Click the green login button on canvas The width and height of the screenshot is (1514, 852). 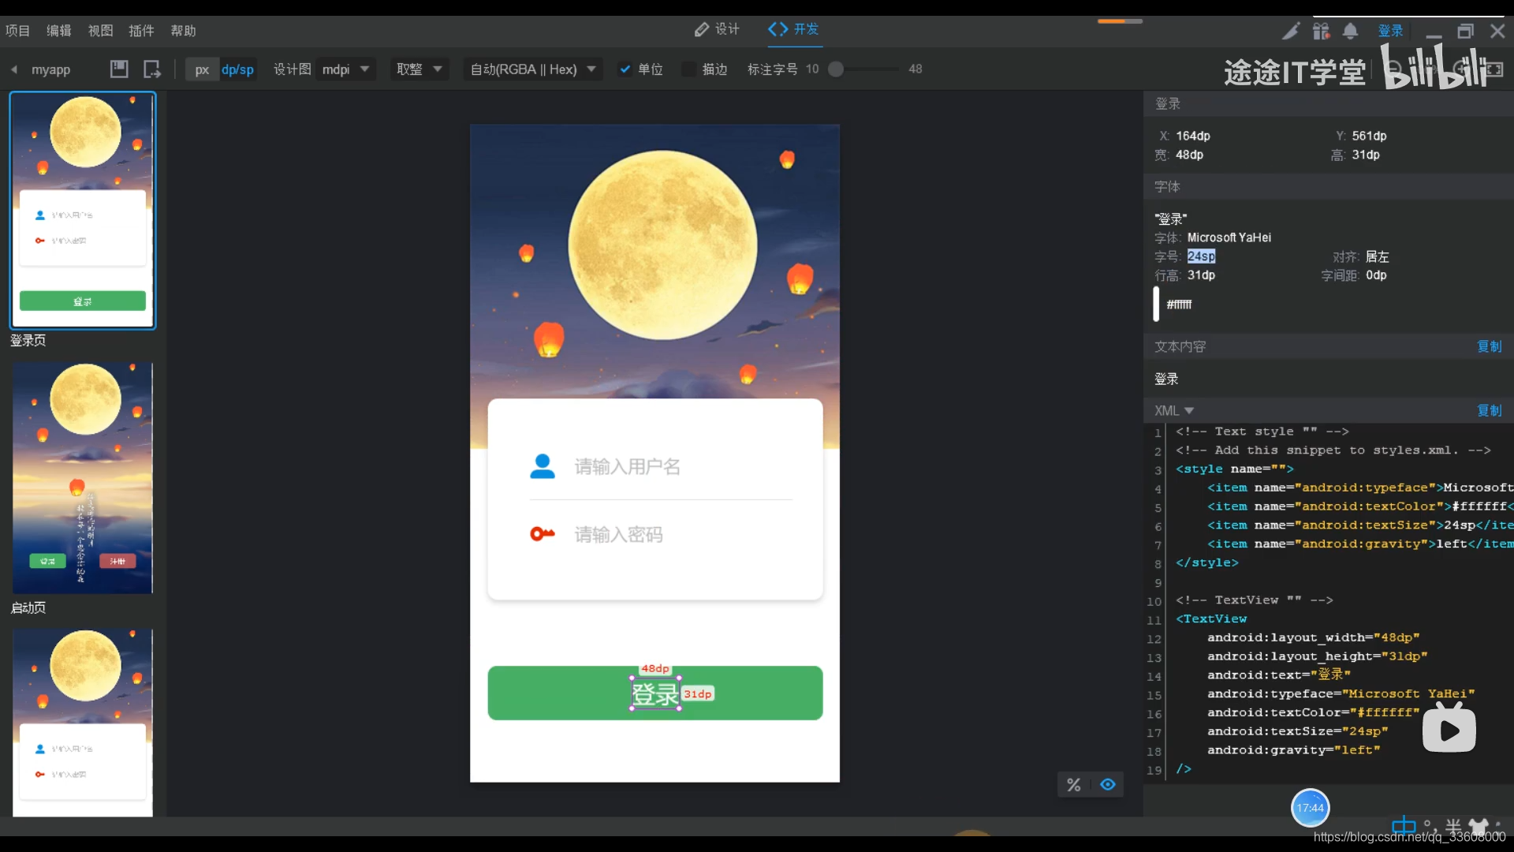coord(655,693)
